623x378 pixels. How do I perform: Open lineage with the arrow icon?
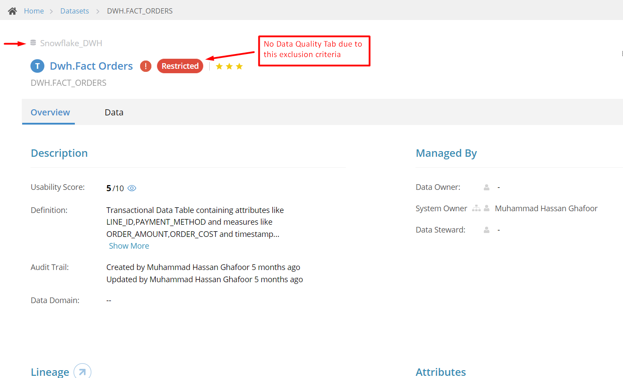coord(82,371)
